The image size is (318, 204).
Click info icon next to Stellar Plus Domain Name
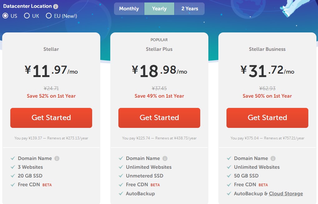165,158
